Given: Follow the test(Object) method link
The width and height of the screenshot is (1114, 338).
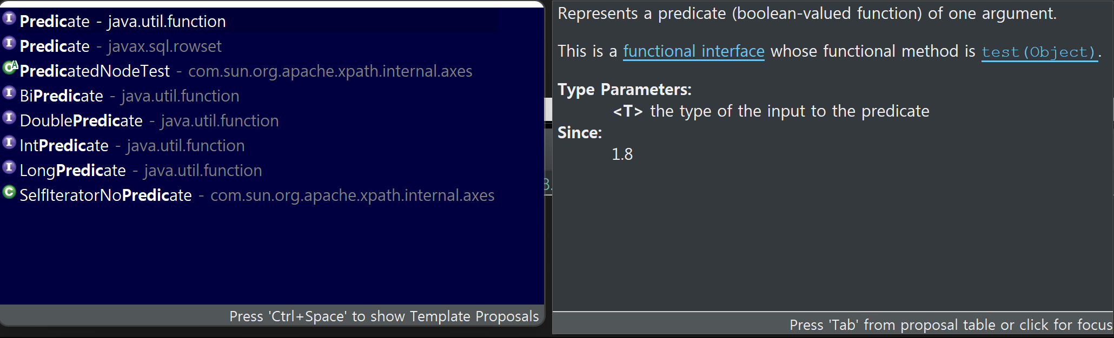Looking at the screenshot, I should pos(1039,52).
